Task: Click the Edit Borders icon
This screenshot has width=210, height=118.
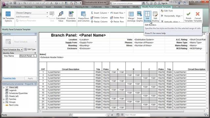Action: 147,14
